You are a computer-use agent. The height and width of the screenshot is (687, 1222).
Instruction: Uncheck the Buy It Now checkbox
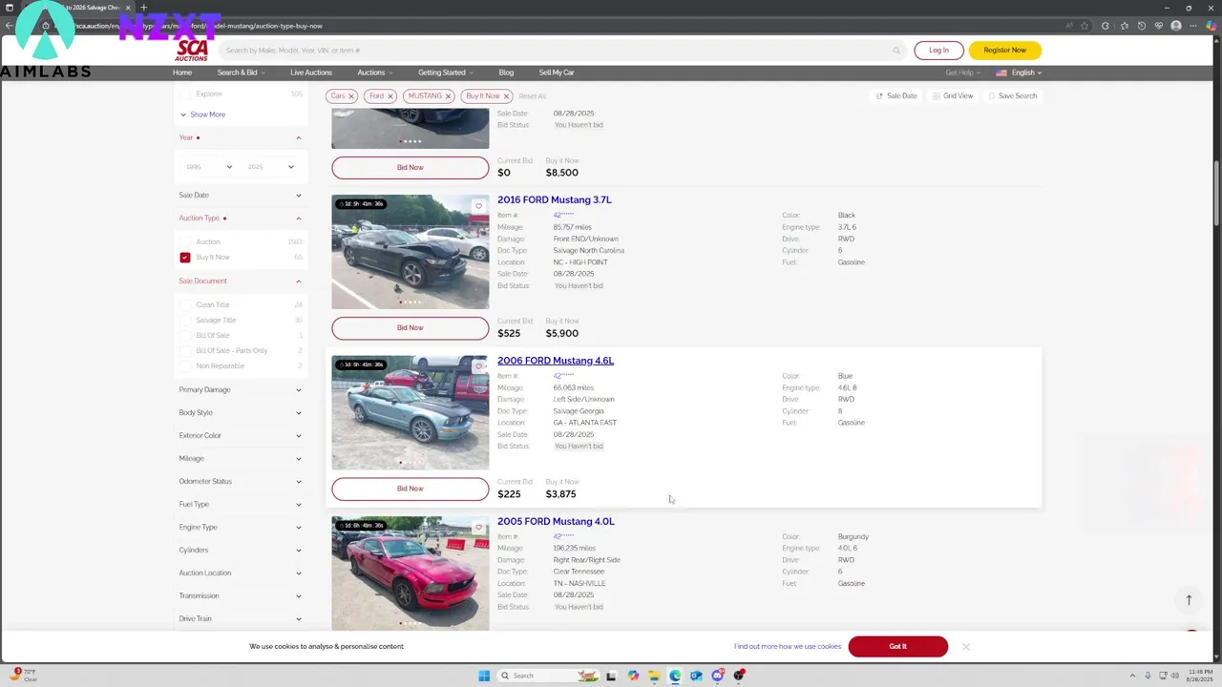(185, 258)
